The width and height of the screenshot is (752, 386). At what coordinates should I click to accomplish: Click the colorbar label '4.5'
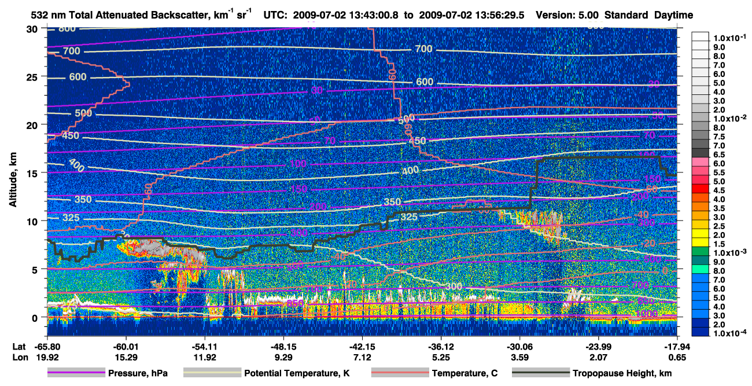719,190
